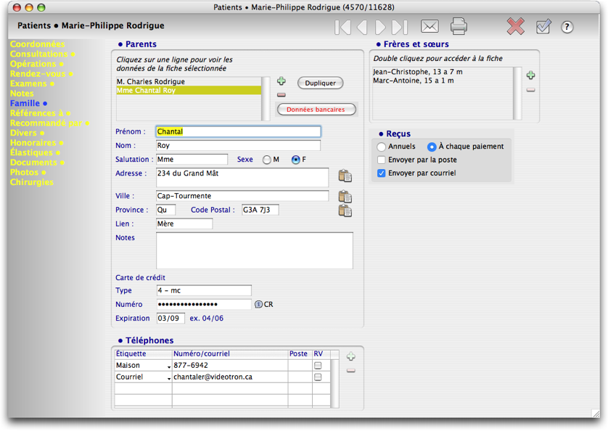This screenshot has height=431, width=608.
Task: Uncheck Envoyer par courriel
Action: (x=382, y=173)
